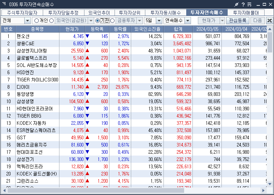Click the 번호 column header
This screenshot has height=195, width=274.
8,29
